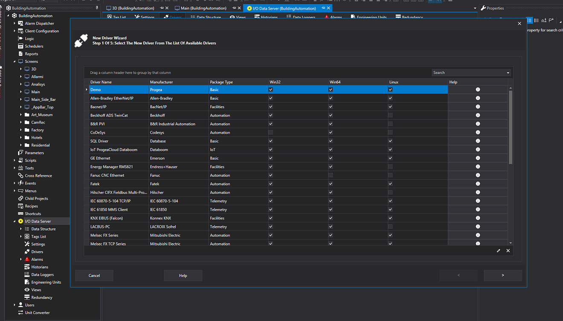The width and height of the screenshot is (563, 321).
Task: Enable Win32 checkbox for the CoDeSys driver
Action: tap(270, 132)
